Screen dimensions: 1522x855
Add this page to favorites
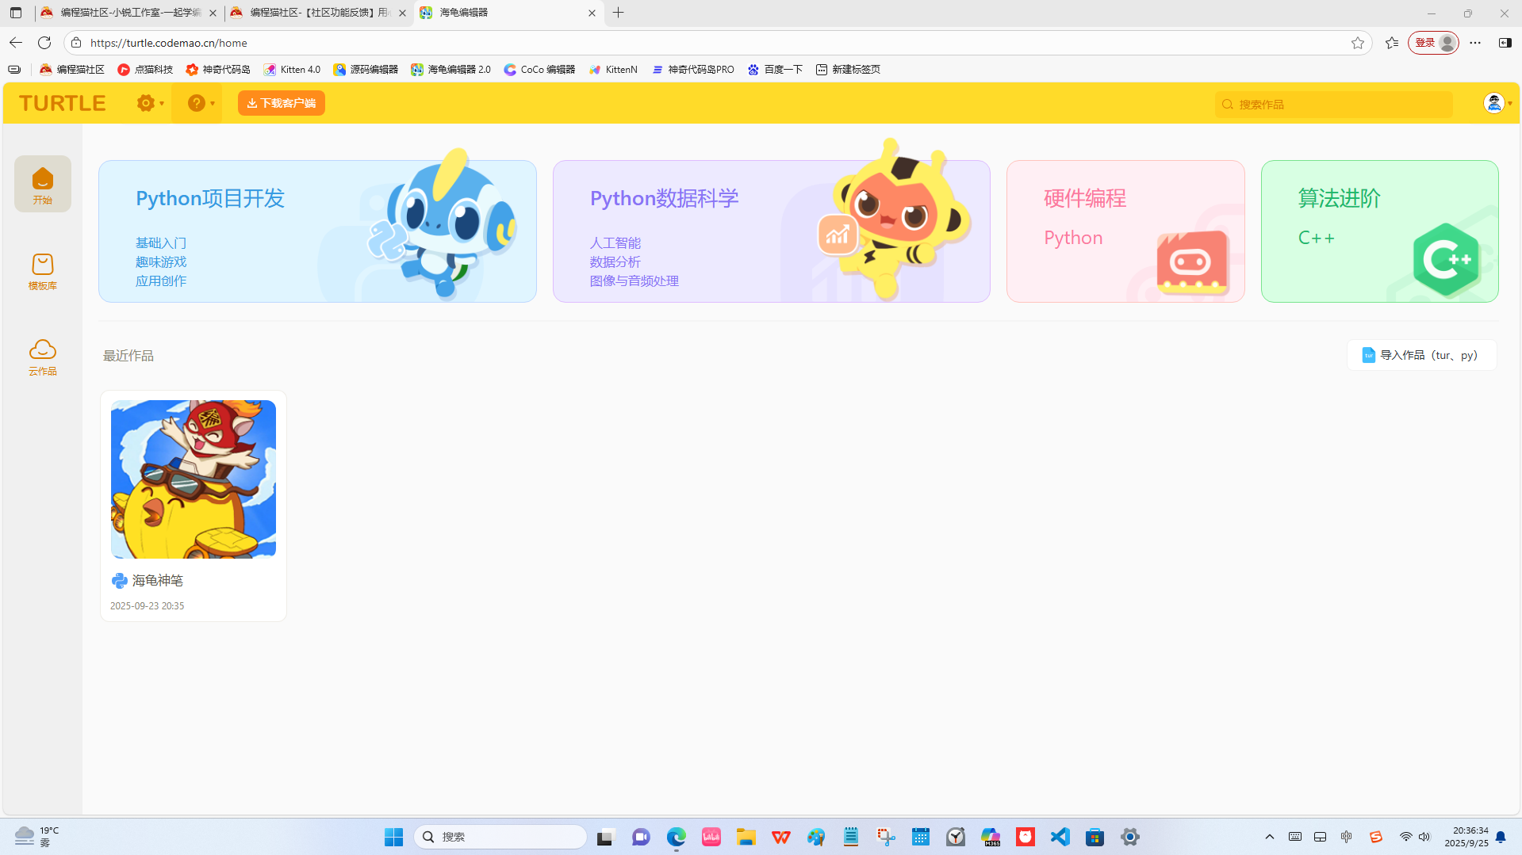tap(1358, 43)
